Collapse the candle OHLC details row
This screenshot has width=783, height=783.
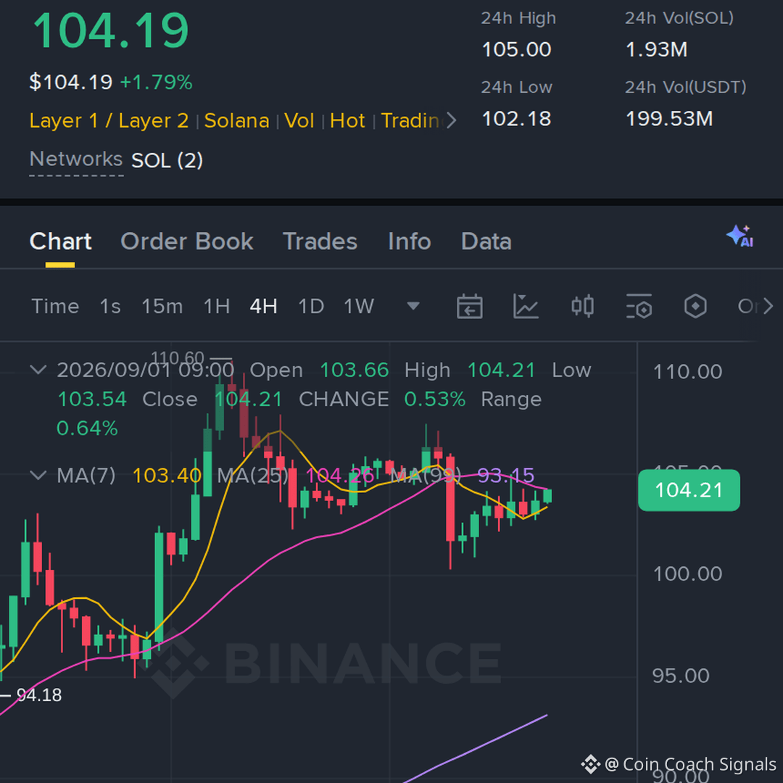[38, 370]
